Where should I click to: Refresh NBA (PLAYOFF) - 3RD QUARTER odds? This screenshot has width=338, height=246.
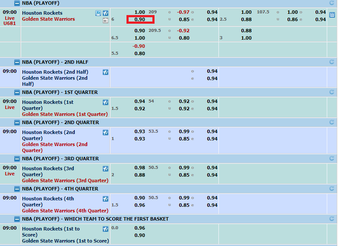[332, 159]
